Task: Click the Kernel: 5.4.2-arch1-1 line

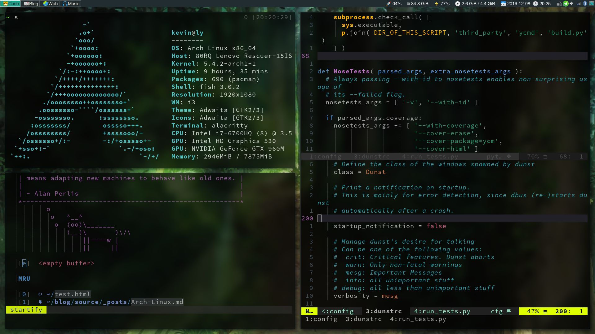Action: [214, 64]
